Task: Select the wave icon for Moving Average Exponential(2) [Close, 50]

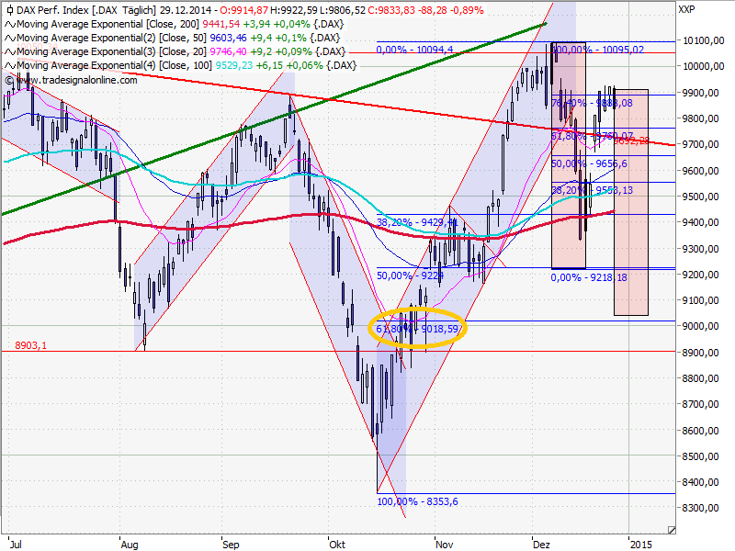Action: click(10, 39)
